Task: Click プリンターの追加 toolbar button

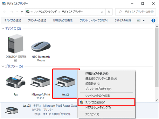Action: point(37,21)
